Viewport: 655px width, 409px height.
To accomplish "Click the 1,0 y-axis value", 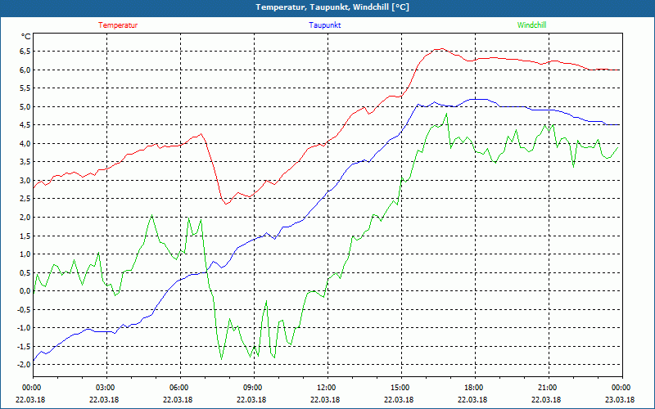I will click(25, 254).
